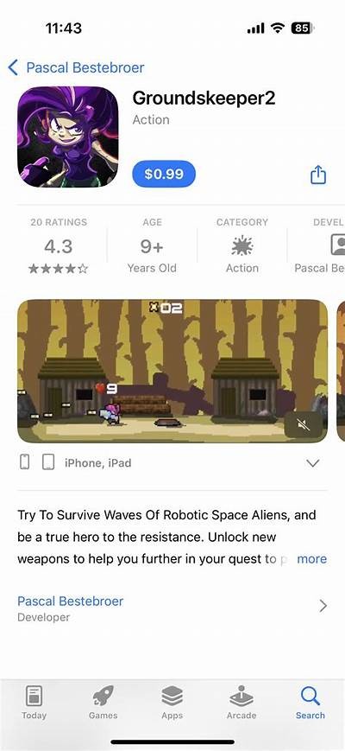Tap the iPad device icon

tap(47, 462)
